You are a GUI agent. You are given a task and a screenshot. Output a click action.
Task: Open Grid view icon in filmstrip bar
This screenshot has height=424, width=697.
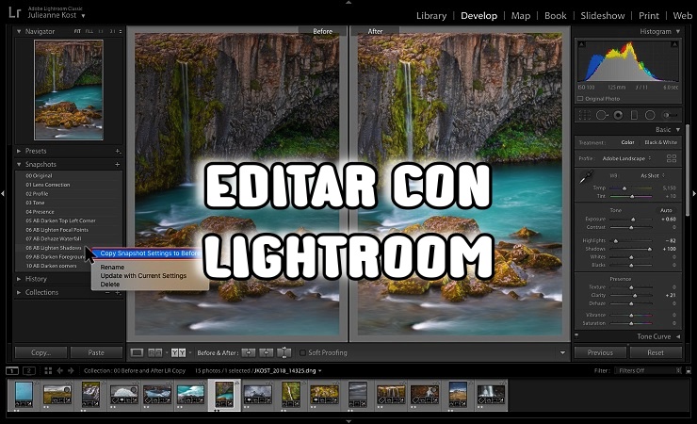[x=48, y=370]
